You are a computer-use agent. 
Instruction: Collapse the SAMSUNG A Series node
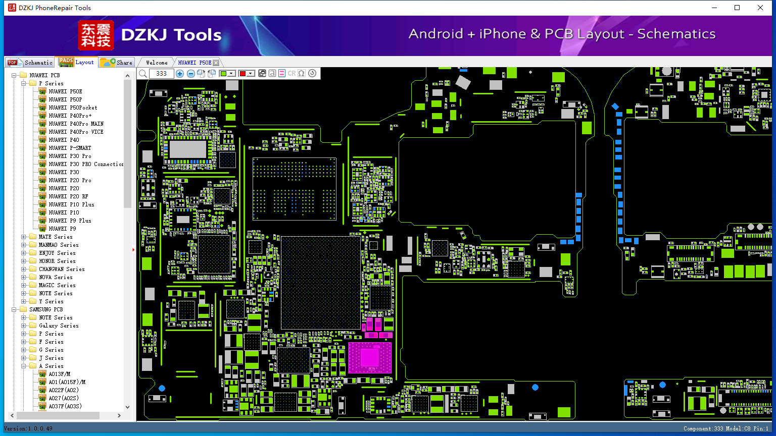click(x=24, y=366)
